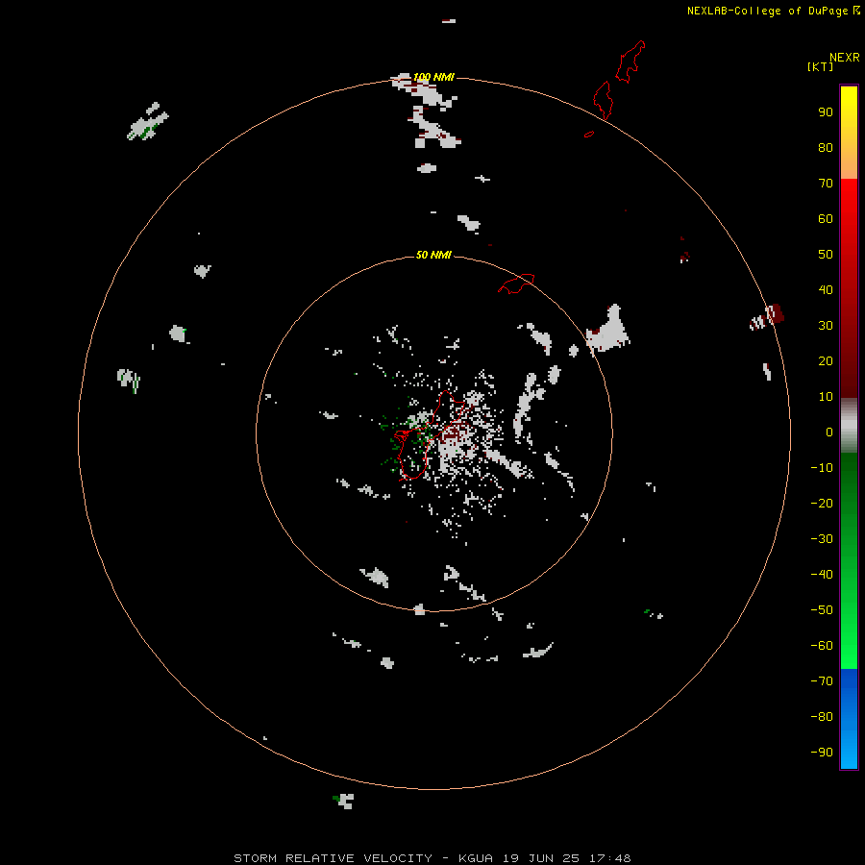Select the -20 value on the color scale

click(x=822, y=503)
